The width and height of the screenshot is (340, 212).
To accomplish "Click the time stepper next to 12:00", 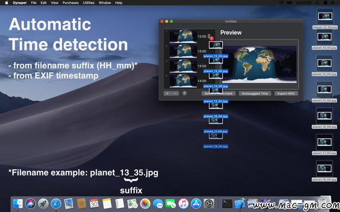I will click(x=209, y=36).
